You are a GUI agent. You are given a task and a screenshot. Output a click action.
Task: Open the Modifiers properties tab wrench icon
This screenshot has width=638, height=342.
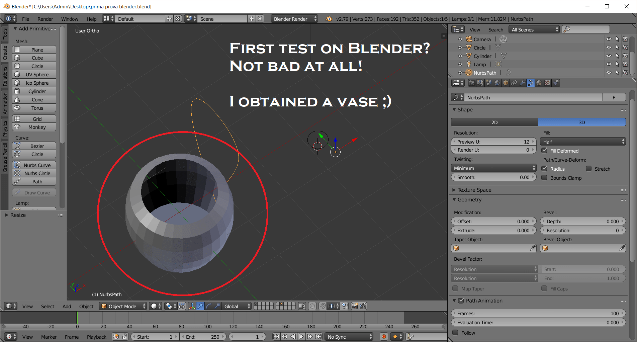pos(522,83)
